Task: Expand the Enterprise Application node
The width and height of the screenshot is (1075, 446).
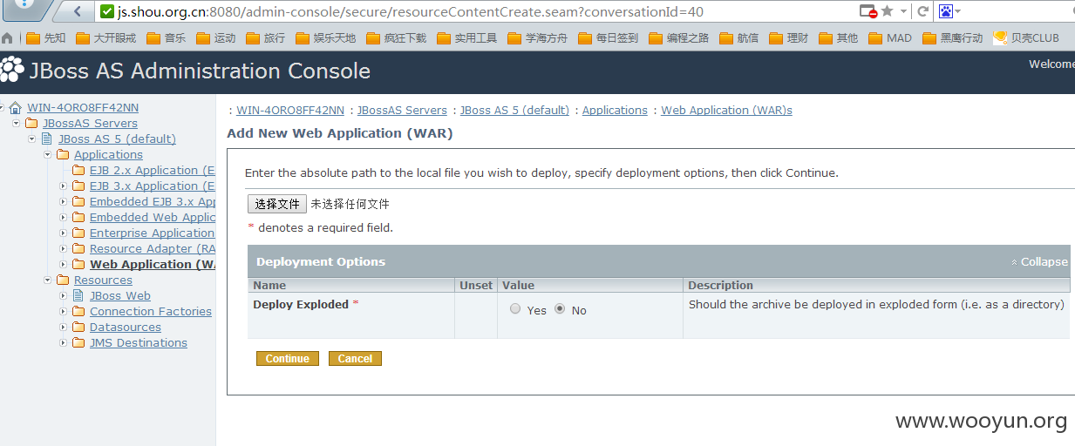Action: (x=64, y=233)
